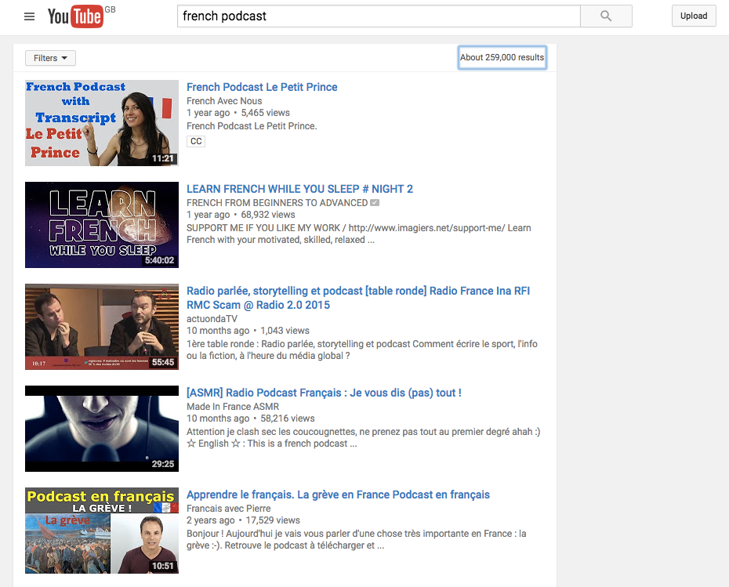Open the Francais avec Pierre channel
This screenshot has height=587, width=729.
pos(223,508)
